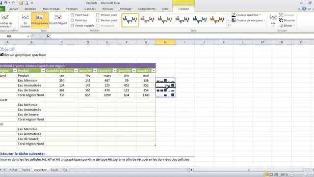Switch to Normal view in status bar
This screenshot has height=177, width=314.
266,175
